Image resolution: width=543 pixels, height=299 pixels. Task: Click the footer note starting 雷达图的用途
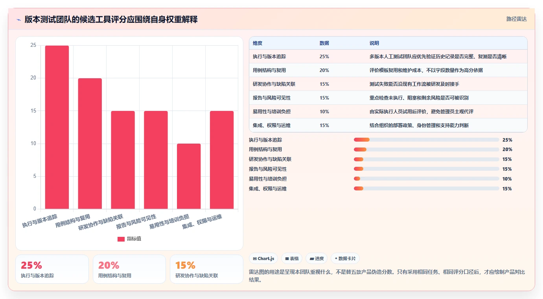point(387,276)
